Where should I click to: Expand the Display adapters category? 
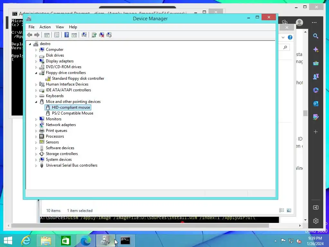(36, 61)
